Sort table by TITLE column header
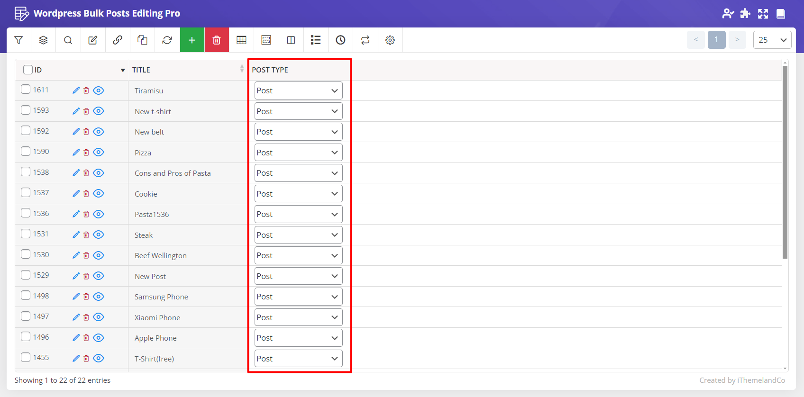This screenshot has height=397, width=804. [x=141, y=70]
